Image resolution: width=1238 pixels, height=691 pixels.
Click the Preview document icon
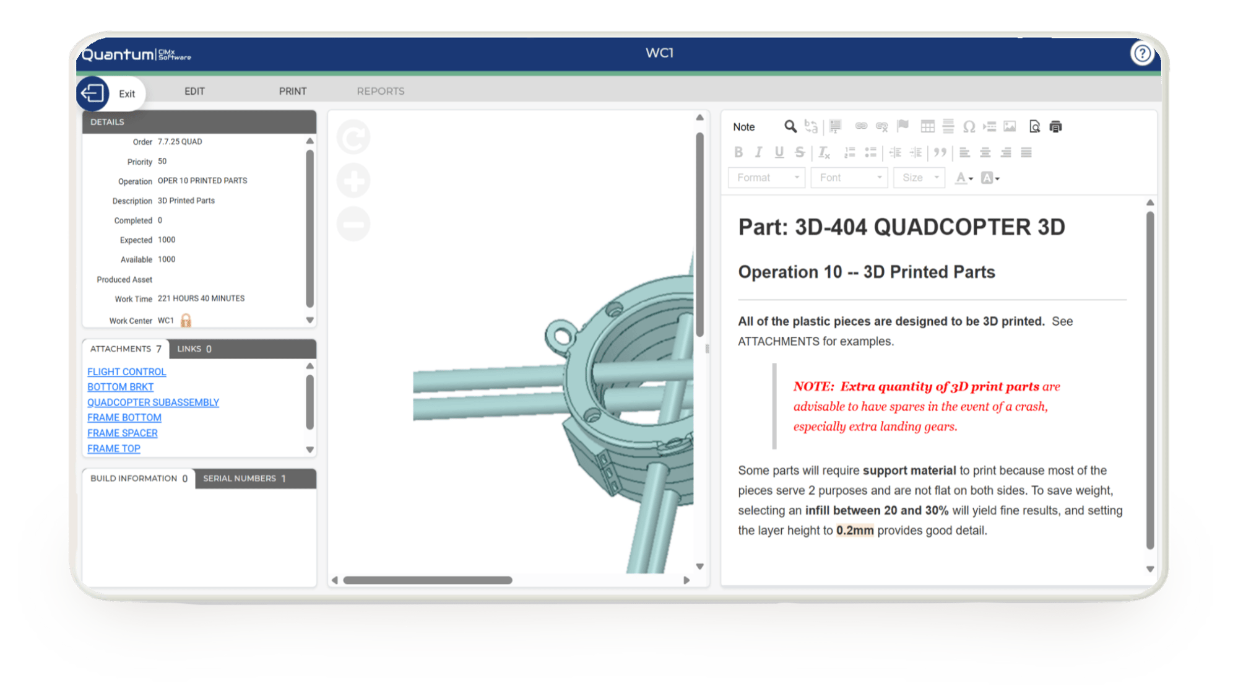click(1034, 126)
